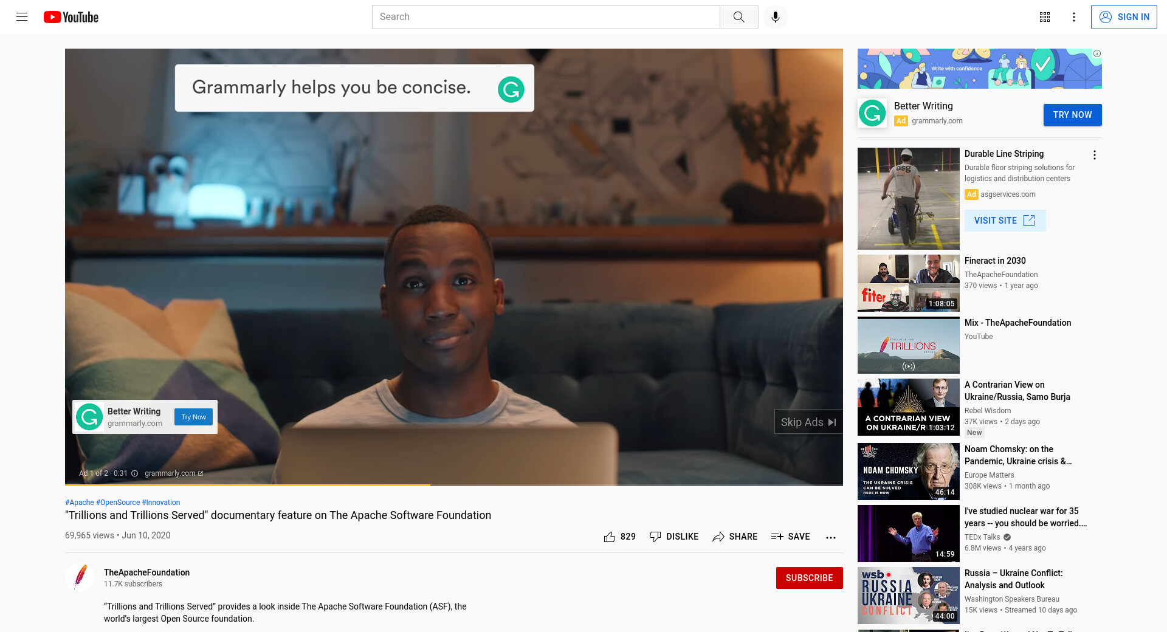
Task: Start voice search with microphone icon
Action: tap(775, 17)
